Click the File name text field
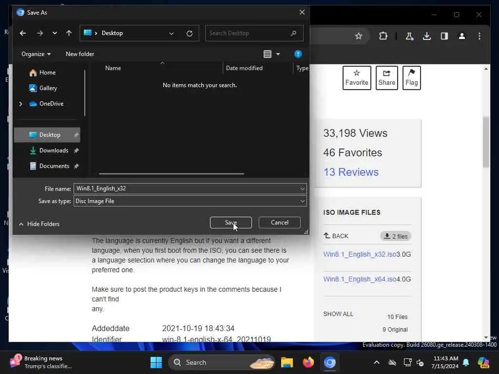Viewport: 499px width, 374px height. 187,188
